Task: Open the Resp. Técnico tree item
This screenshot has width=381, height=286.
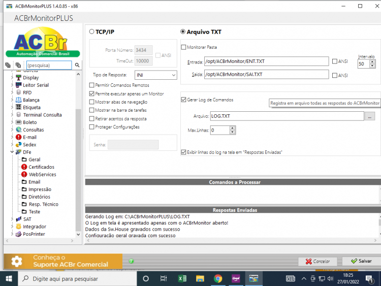Action: click(x=44, y=204)
